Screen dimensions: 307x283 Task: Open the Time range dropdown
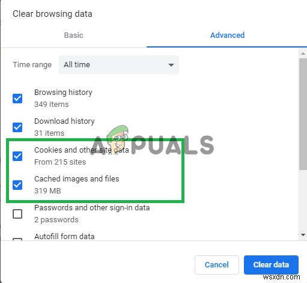tap(119, 65)
